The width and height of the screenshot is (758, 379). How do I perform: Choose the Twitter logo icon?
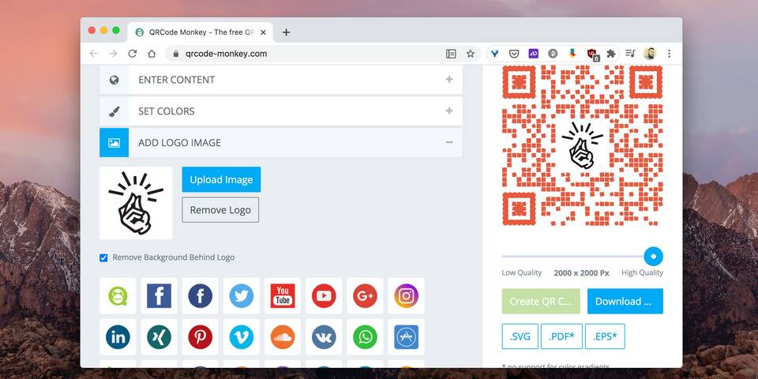(x=242, y=296)
